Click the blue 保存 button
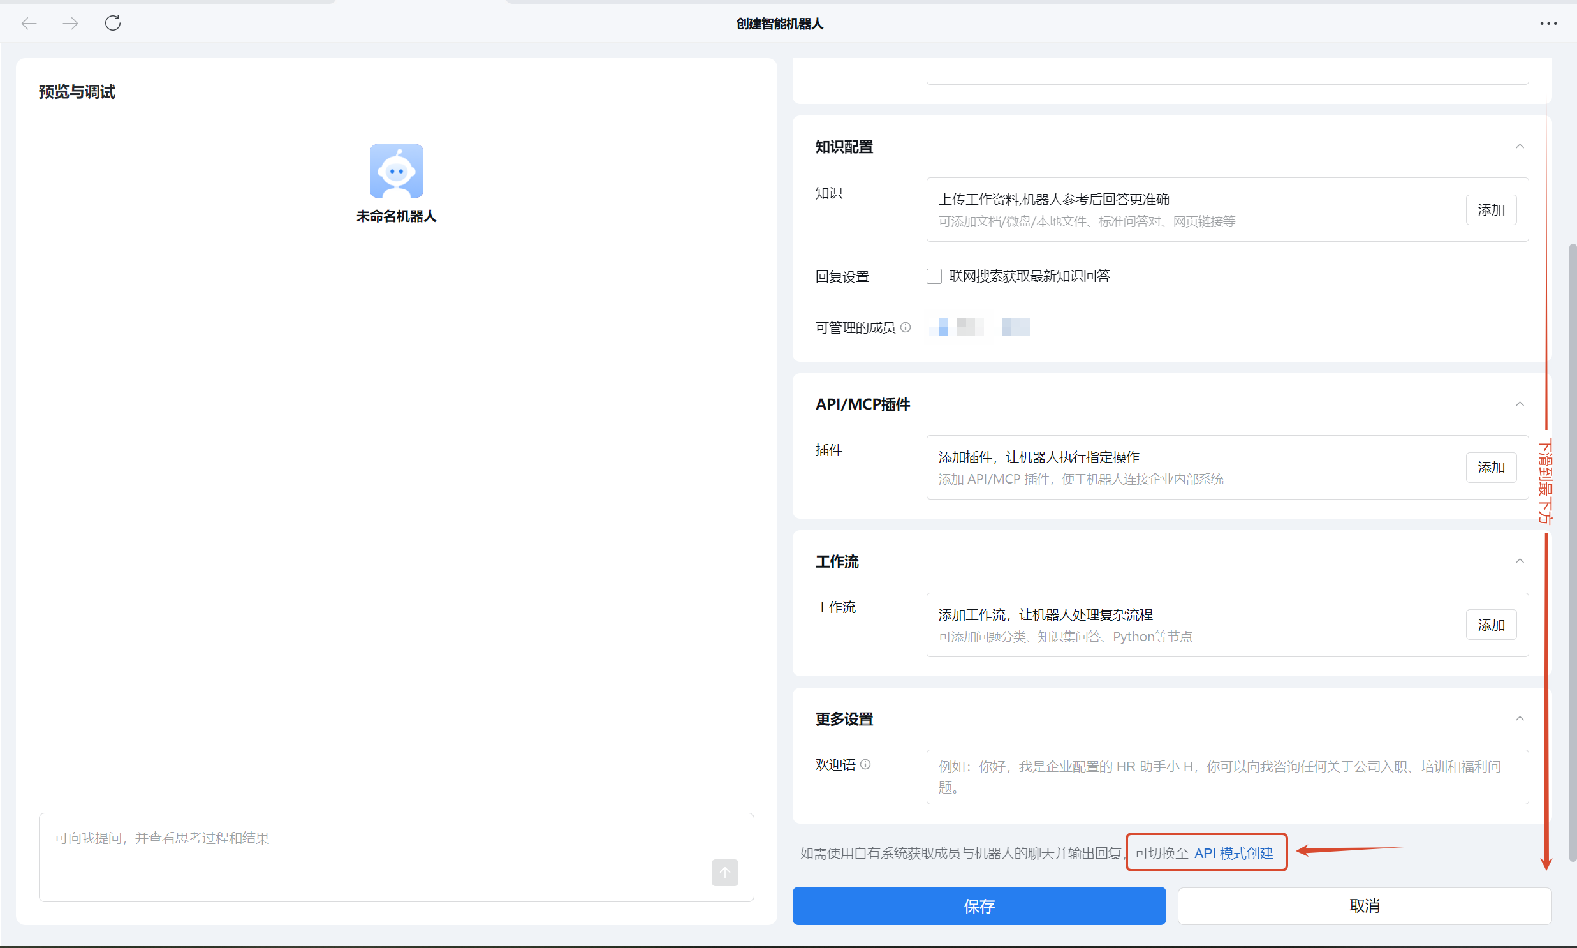This screenshot has height=948, width=1577. [979, 906]
